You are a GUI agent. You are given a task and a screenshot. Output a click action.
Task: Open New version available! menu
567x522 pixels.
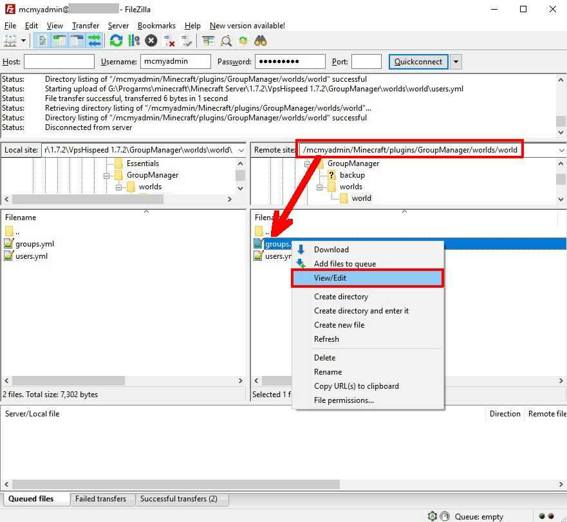[x=247, y=26]
